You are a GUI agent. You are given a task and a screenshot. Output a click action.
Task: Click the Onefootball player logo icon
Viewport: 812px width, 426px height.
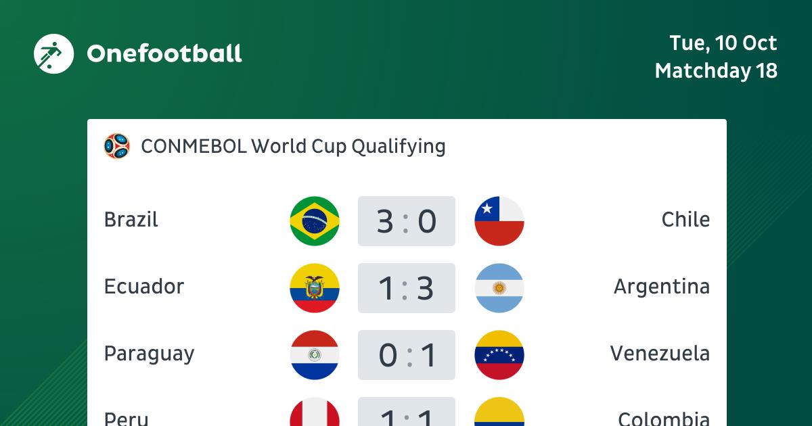[54, 53]
